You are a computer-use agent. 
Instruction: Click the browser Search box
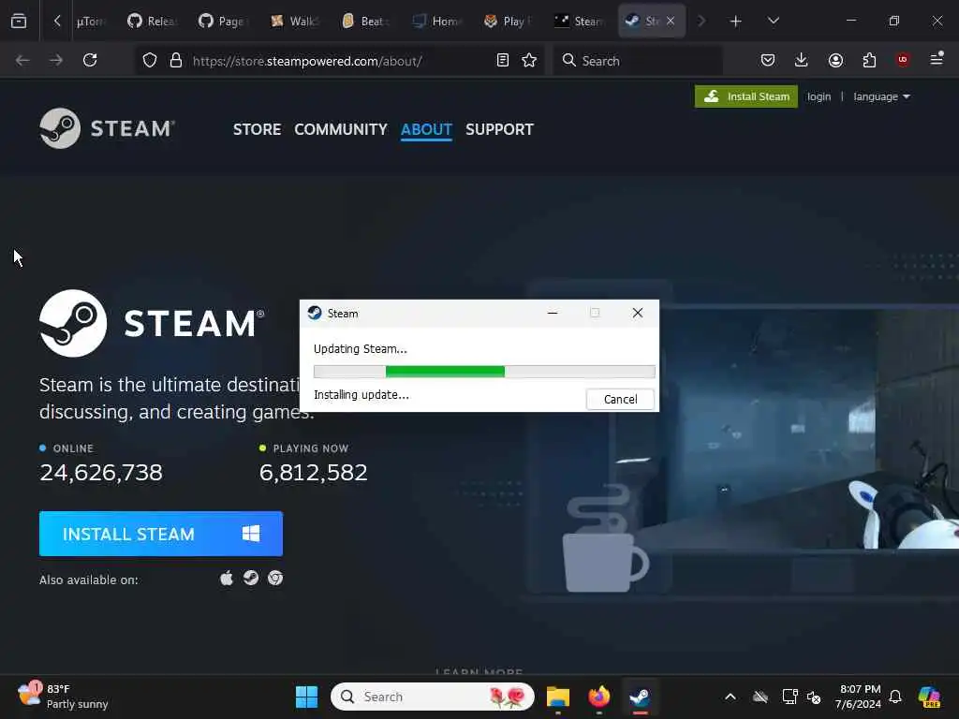[x=638, y=60]
